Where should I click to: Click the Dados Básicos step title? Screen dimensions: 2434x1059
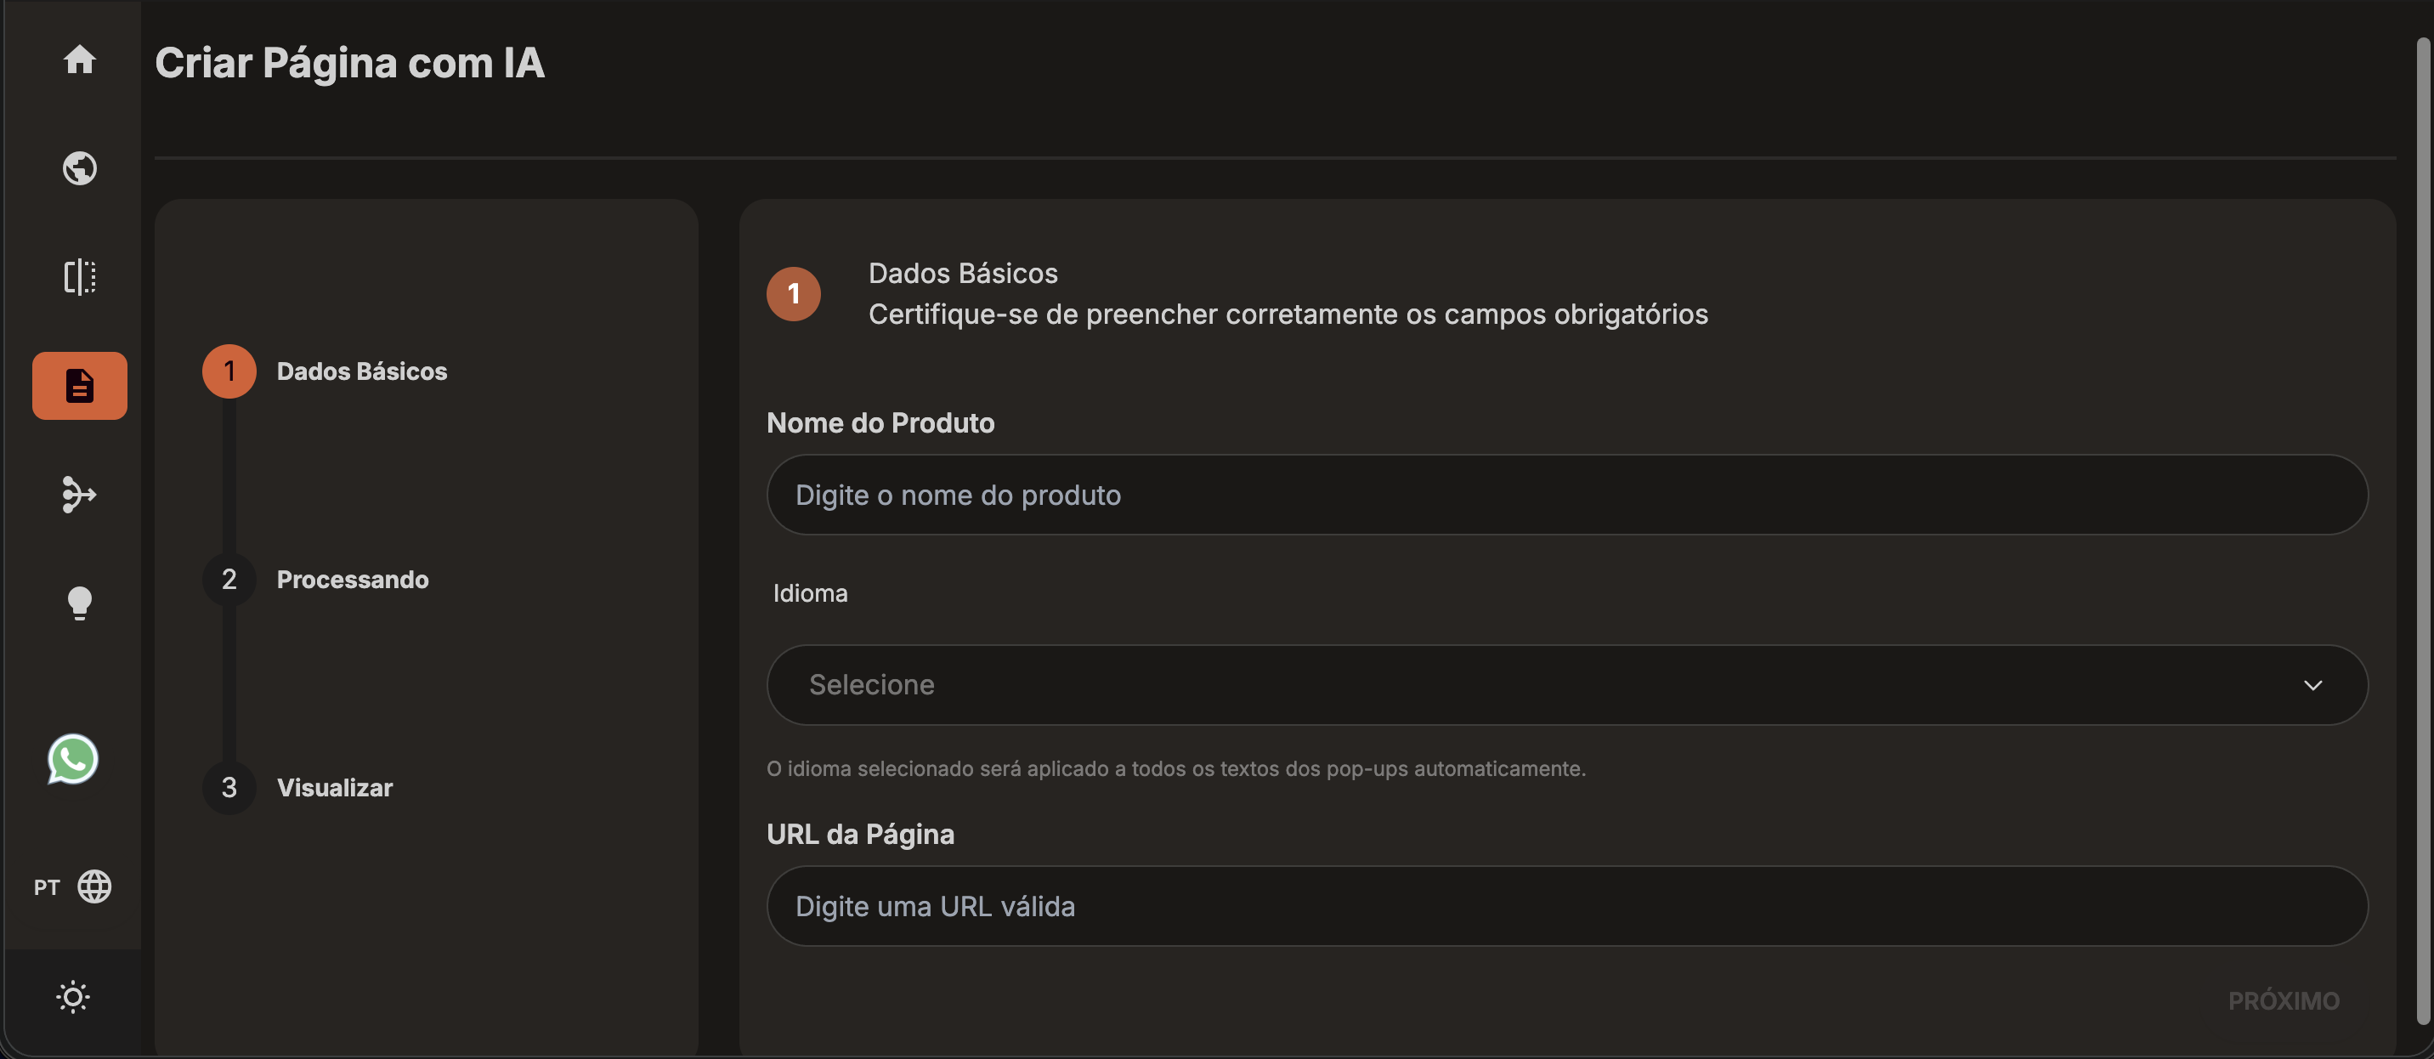(362, 371)
